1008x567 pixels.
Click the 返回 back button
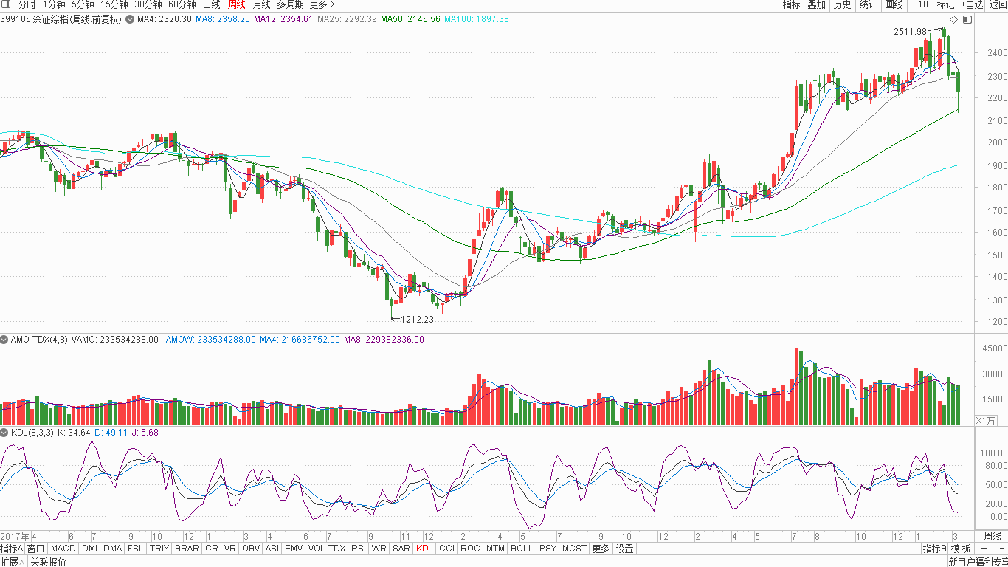point(998,4)
